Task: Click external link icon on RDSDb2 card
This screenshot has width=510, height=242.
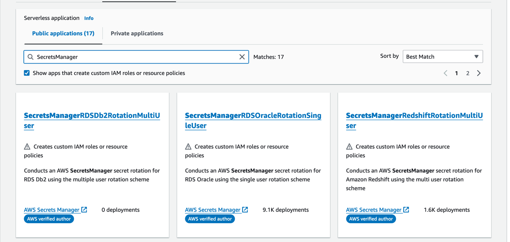Action: pos(84,209)
